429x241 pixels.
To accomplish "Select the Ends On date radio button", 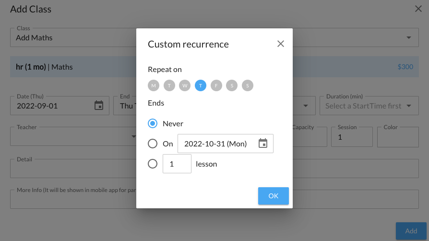I will pos(153,144).
